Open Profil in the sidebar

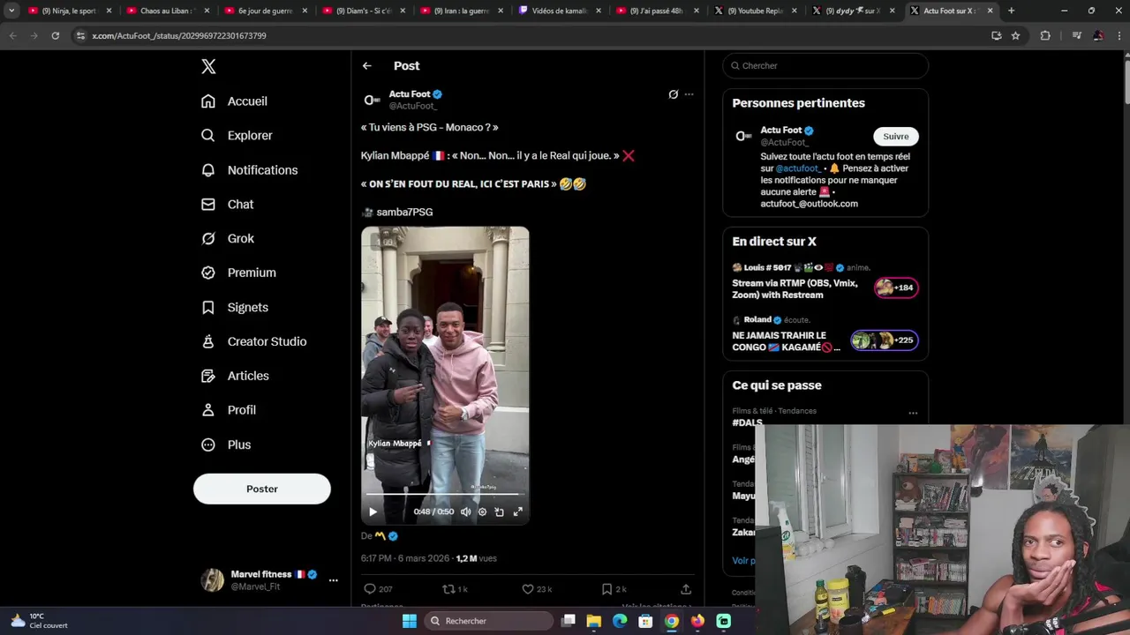[x=228, y=410]
